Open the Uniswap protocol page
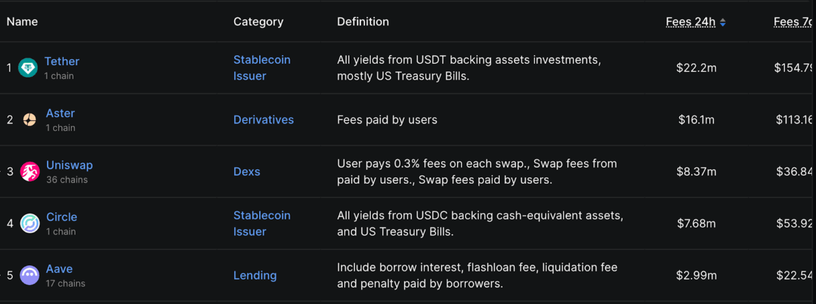 (x=69, y=165)
